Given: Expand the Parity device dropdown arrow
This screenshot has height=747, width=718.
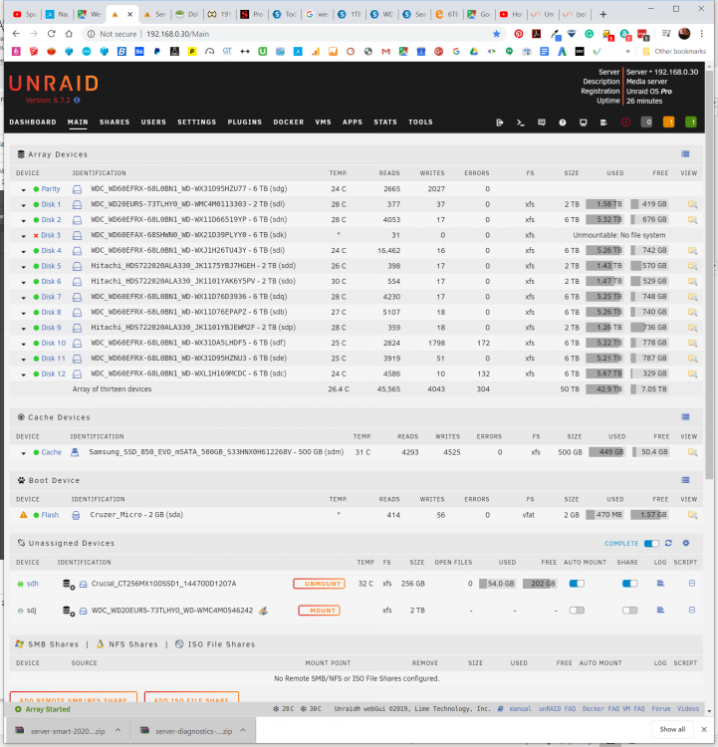Looking at the screenshot, I should (x=23, y=190).
